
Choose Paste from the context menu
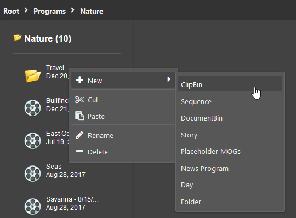point(123,116)
